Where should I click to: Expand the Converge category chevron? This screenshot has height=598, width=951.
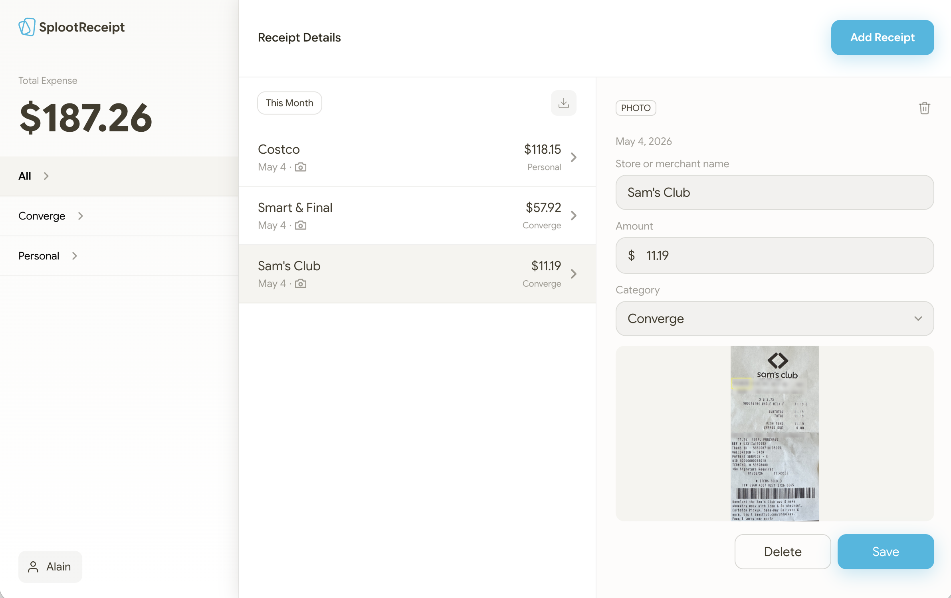(x=81, y=216)
